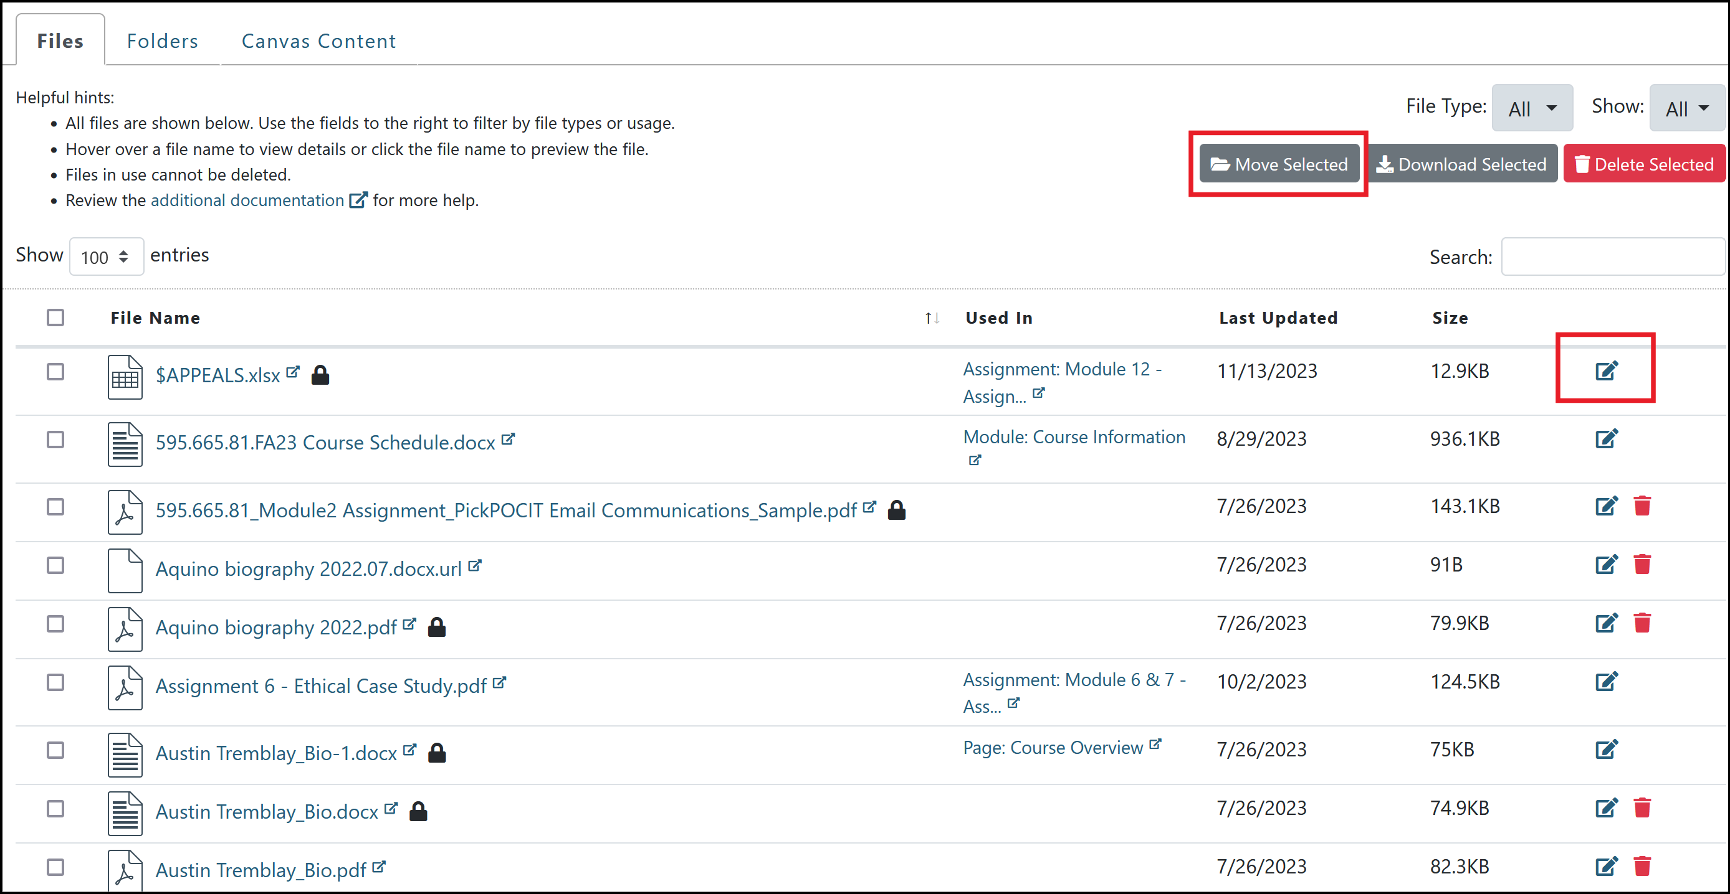The height and width of the screenshot is (894, 1730).
Task: Check the box for $APPEALS.xlsx
Action: pyautogui.click(x=55, y=372)
